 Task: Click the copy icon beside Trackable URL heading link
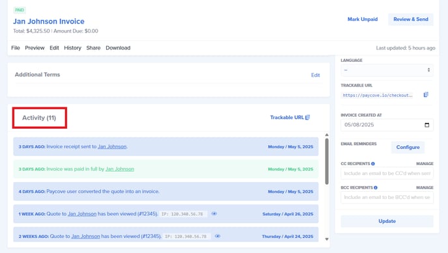(308, 118)
